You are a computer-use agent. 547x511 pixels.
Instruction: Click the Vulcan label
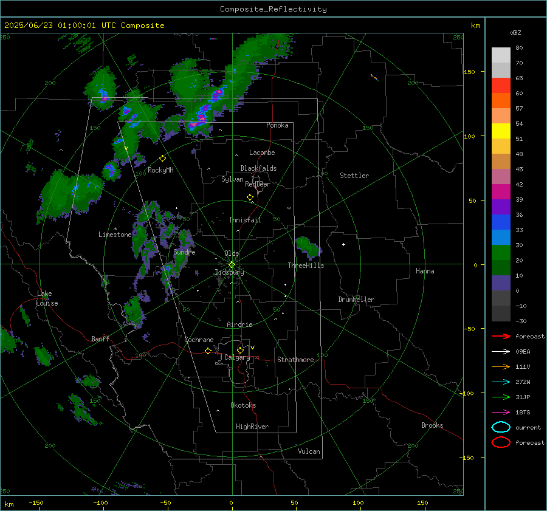[x=309, y=451]
